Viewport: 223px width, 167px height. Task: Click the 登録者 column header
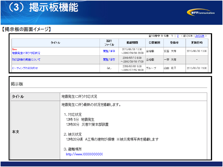(174, 43)
